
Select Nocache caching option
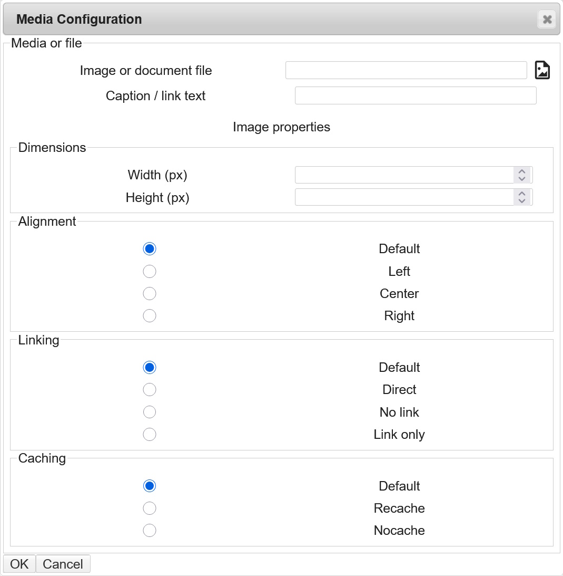[x=150, y=530]
